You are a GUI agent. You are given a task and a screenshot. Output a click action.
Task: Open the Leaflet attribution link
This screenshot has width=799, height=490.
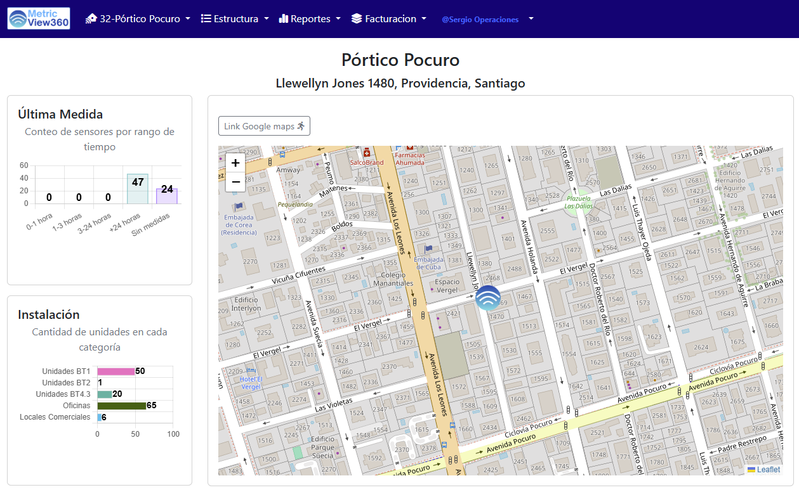click(x=769, y=470)
